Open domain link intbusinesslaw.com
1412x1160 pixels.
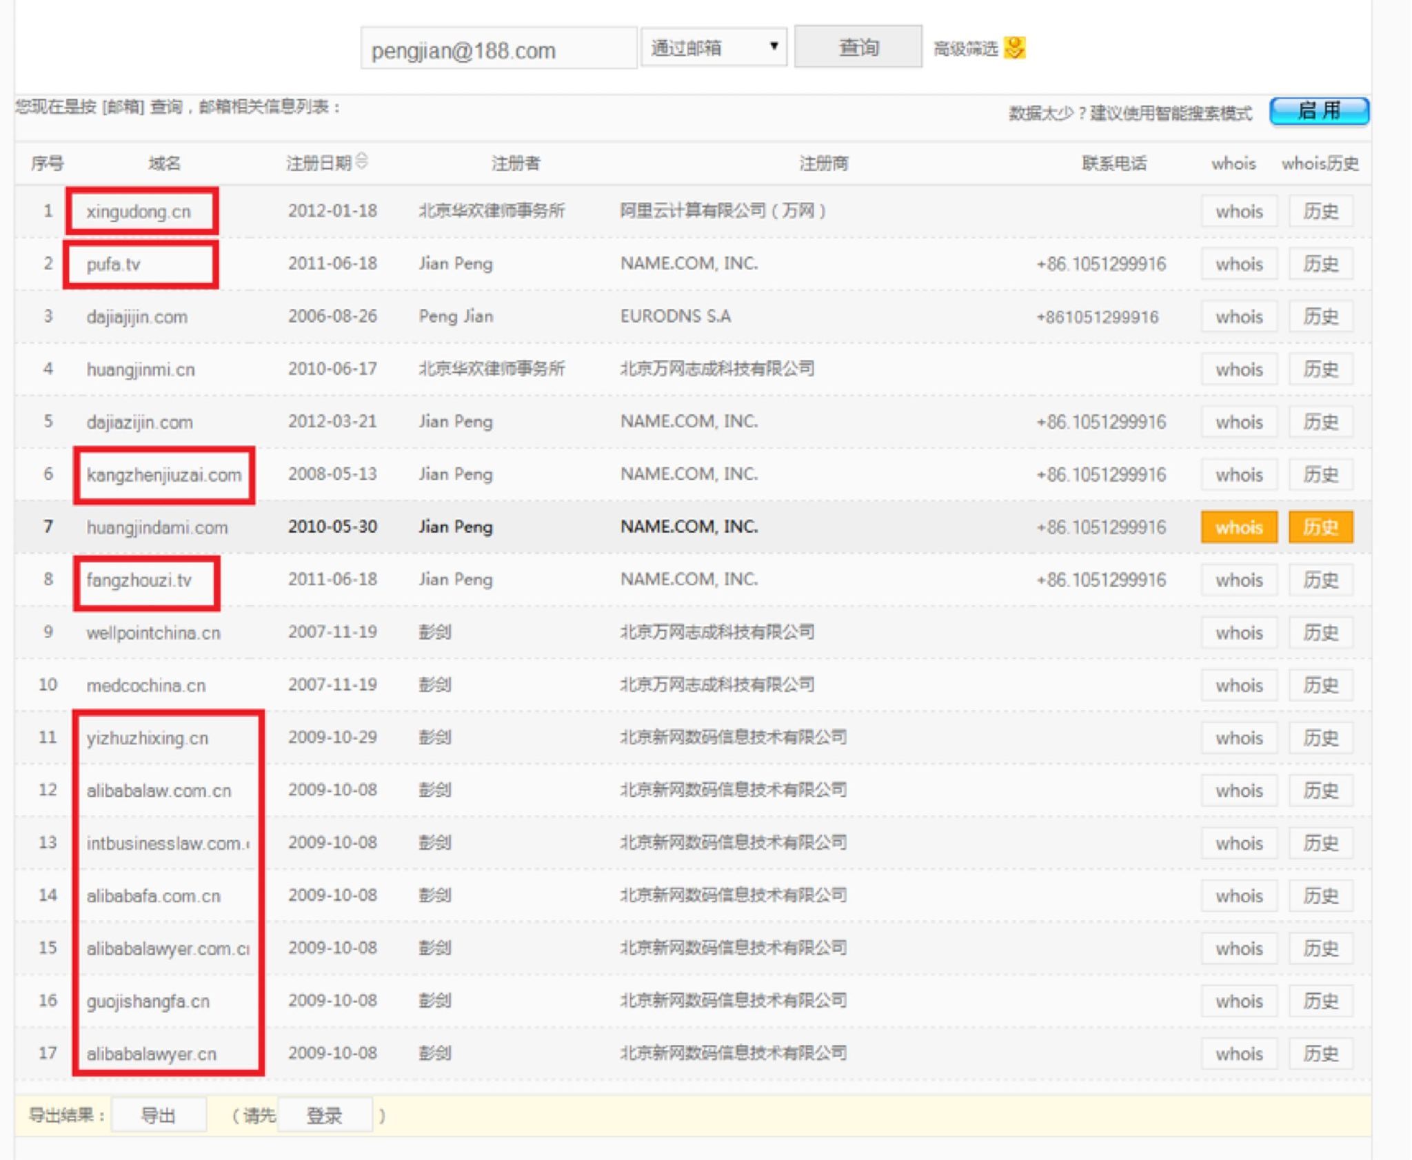(x=168, y=844)
